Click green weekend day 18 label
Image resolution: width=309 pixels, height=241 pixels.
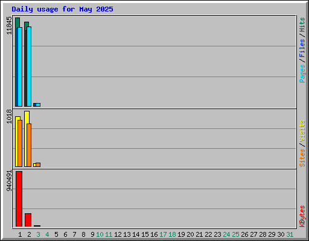(172, 234)
